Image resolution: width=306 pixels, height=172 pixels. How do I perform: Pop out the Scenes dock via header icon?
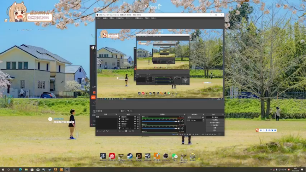coord(116,114)
